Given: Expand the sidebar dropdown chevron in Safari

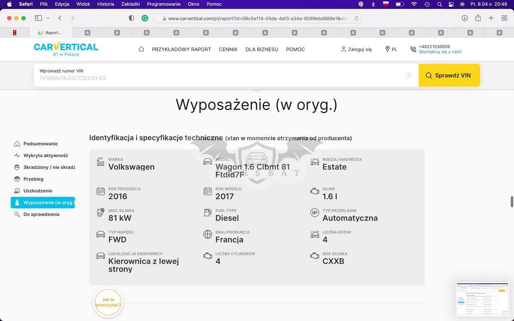Looking at the screenshot, I should pos(48,18).
